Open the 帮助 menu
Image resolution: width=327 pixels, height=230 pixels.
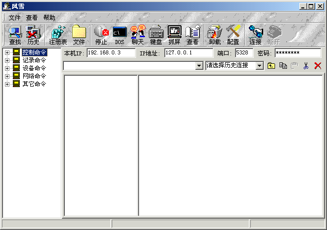pos(49,17)
